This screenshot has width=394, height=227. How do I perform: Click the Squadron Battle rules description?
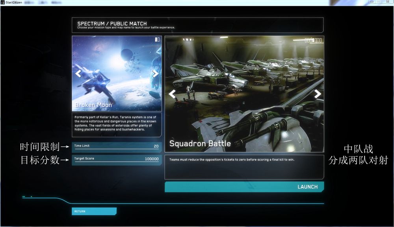[x=232, y=159]
